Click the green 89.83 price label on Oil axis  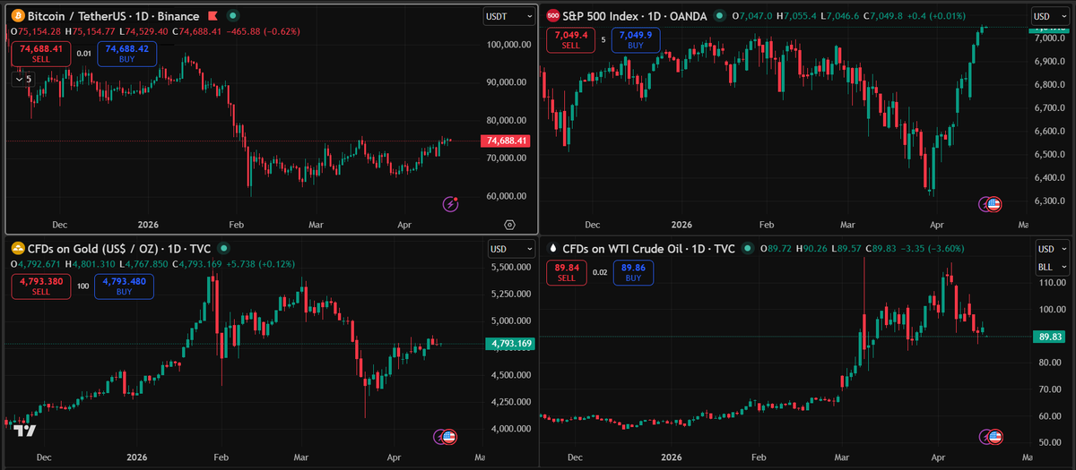[1051, 337]
